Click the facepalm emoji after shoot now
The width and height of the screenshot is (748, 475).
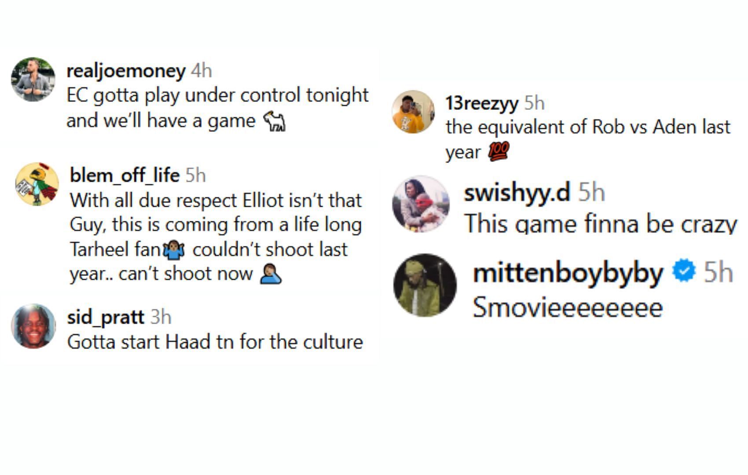(271, 274)
